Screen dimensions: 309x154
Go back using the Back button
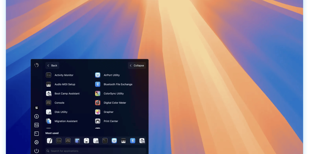pos(52,65)
